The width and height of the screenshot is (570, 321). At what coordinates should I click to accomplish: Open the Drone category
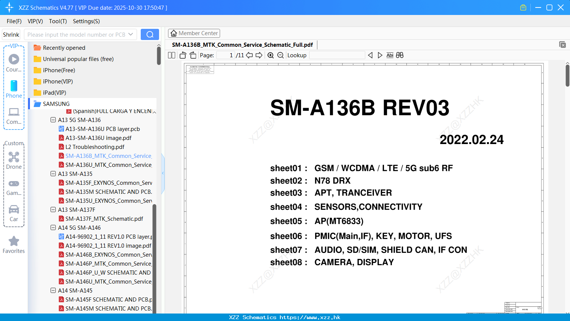[x=14, y=160]
